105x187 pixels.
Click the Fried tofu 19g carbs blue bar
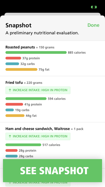10,110
